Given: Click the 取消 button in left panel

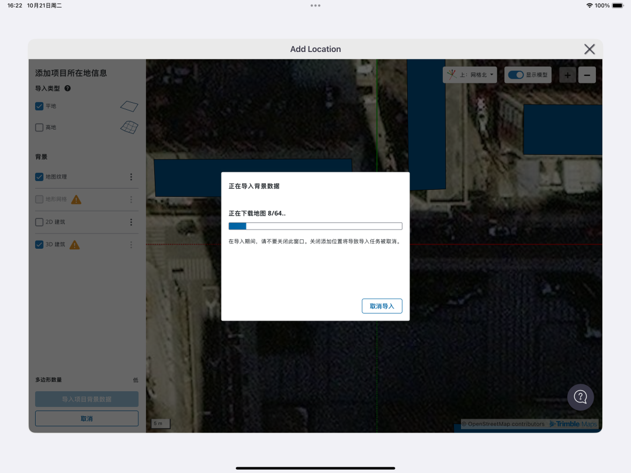Looking at the screenshot, I should pos(86,418).
